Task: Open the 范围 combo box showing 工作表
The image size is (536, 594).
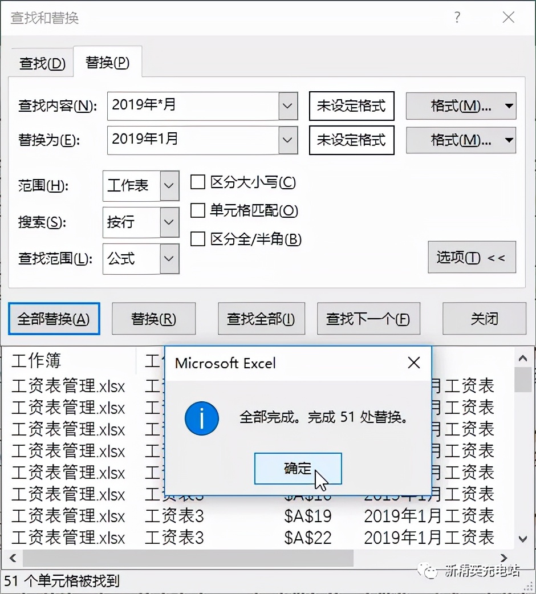Action: click(x=168, y=185)
